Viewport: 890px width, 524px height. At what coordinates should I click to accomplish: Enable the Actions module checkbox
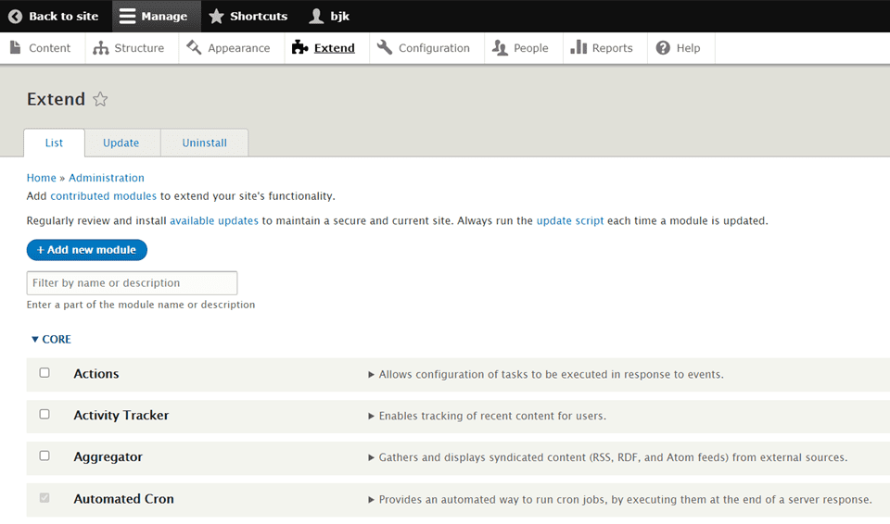click(x=44, y=372)
